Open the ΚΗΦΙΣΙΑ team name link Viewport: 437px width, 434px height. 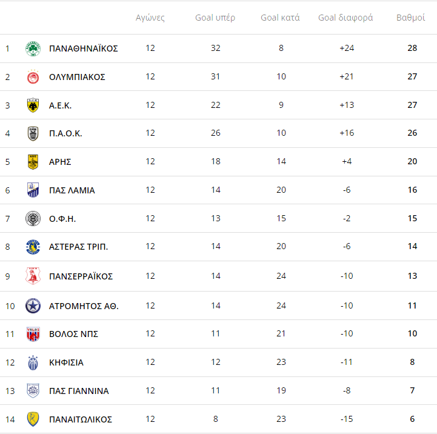[66, 362]
